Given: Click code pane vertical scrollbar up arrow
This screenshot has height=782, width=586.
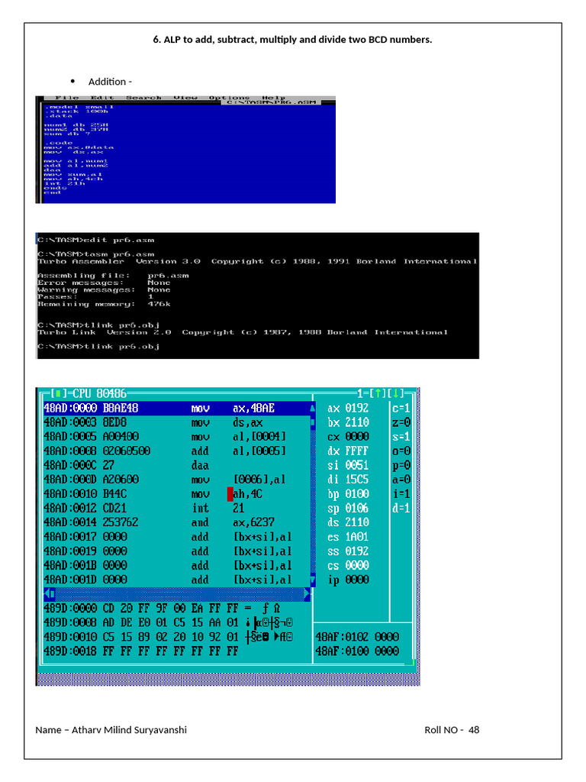Looking at the screenshot, I should 313,409.
